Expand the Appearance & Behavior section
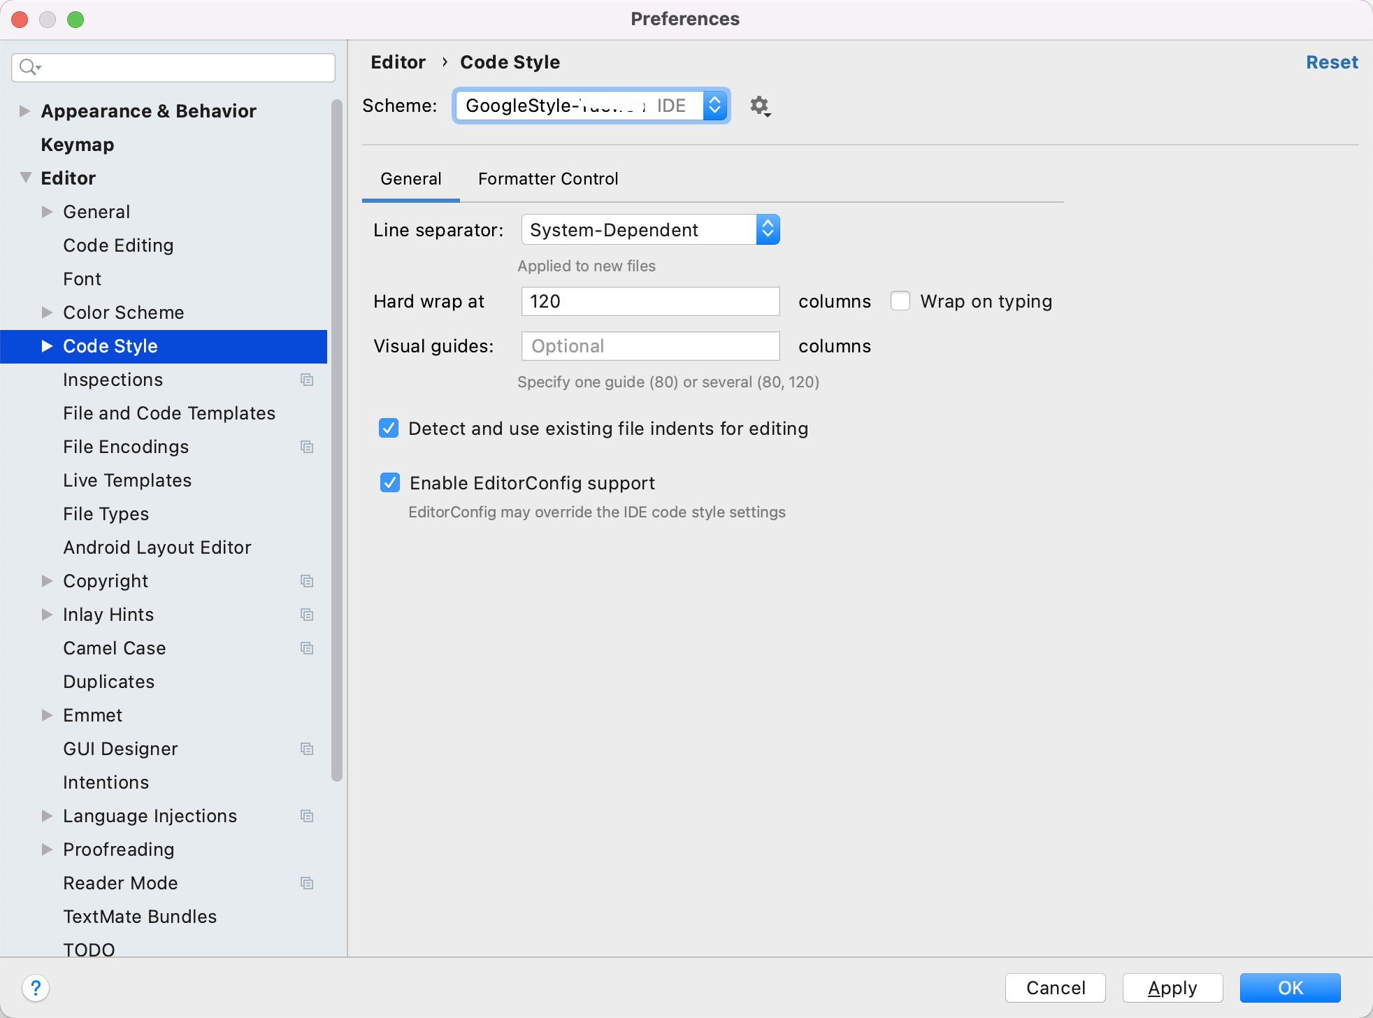Viewport: 1373px width, 1018px height. coord(24,110)
